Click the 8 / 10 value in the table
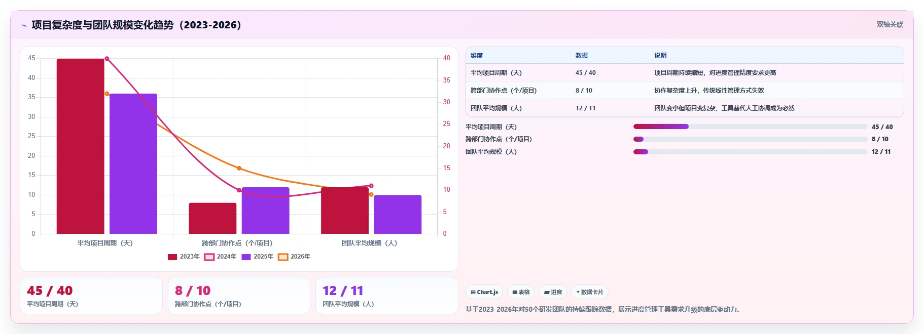Screen dimensions: 924x334 click(584, 91)
